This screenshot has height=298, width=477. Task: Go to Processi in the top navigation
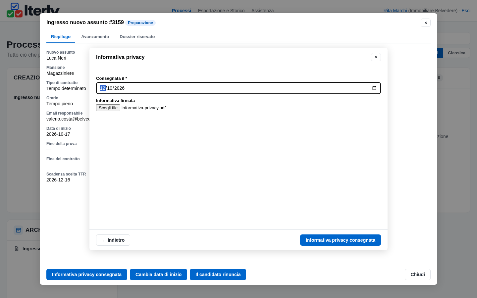182,11
